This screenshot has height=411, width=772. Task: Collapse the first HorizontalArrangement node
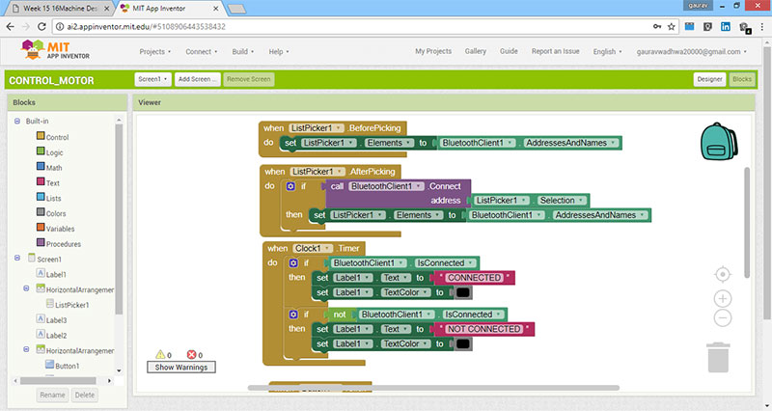(27, 288)
